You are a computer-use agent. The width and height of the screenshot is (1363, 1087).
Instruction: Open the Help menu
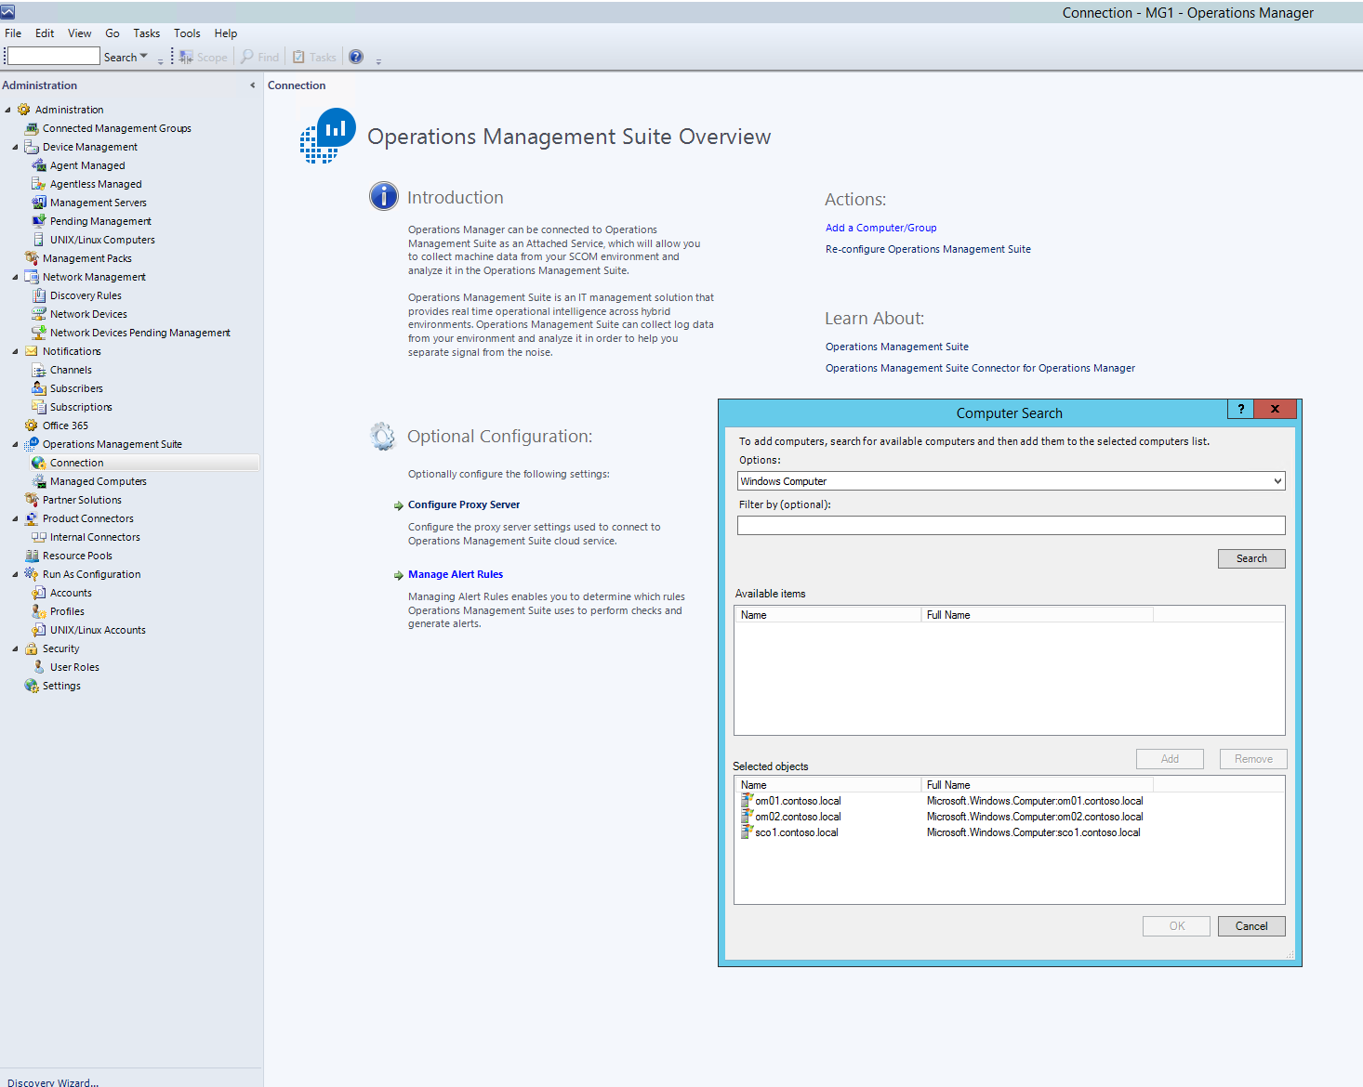226,33
